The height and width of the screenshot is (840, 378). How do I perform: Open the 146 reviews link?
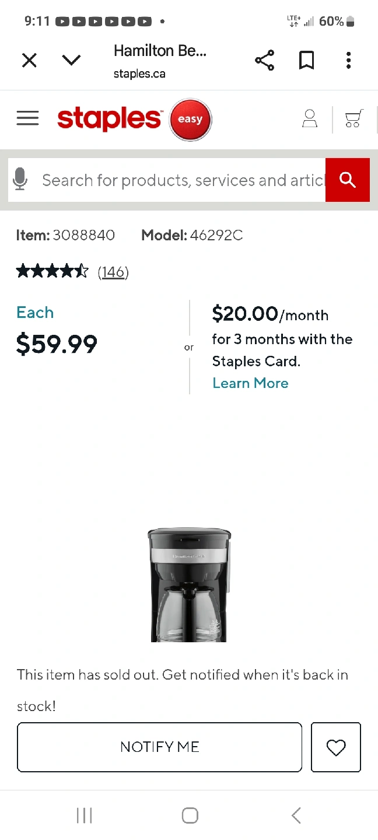click(113, 272)
